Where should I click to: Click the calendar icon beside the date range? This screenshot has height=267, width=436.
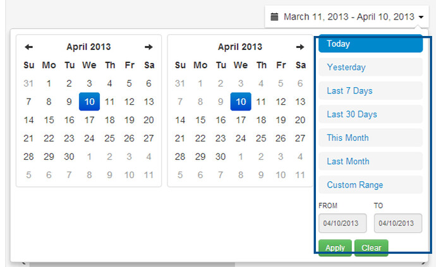point(274,17)
